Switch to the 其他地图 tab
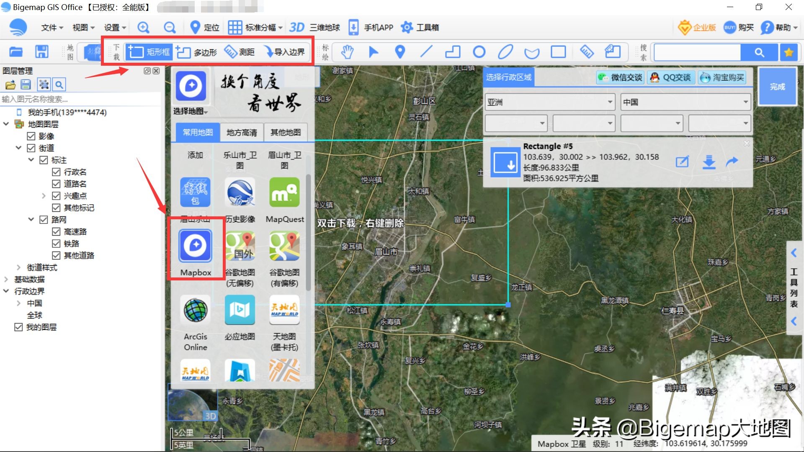This screenshot has width=804, height=452. (x=286, y=133)
